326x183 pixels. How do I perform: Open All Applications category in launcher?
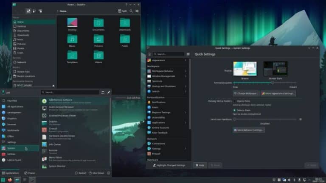tap(20, 107)
